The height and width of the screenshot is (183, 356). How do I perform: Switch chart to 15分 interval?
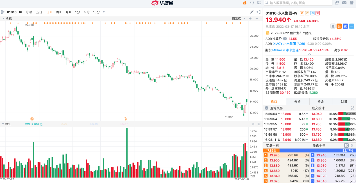[96, 12]
